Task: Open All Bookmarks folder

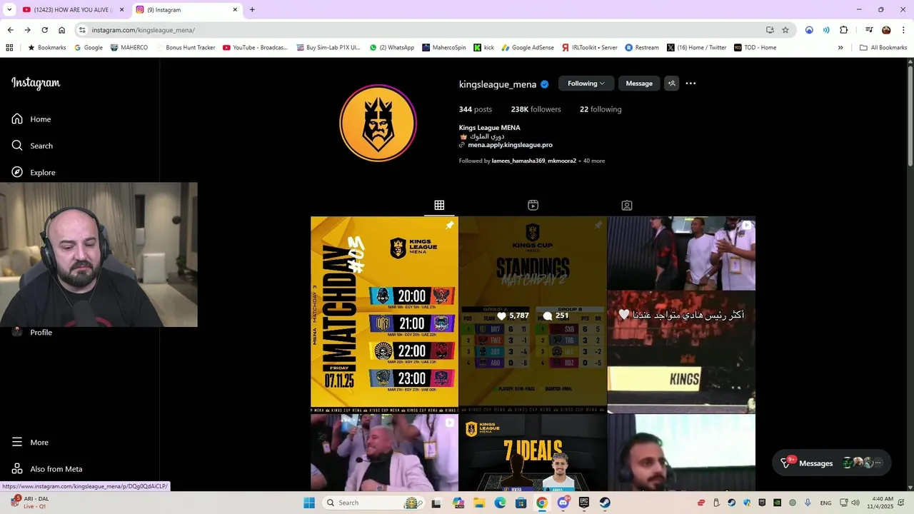Action: (883, 48)
